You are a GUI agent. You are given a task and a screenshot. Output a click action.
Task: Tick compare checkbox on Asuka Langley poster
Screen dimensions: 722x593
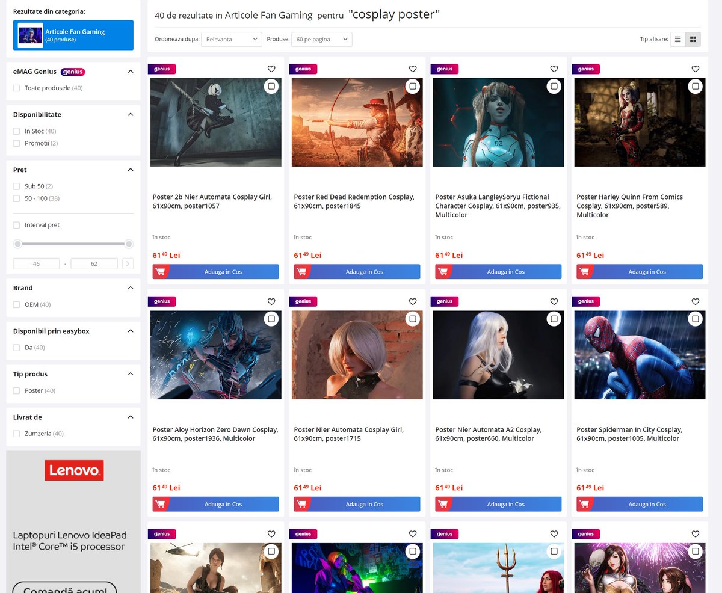pos(554,87)
